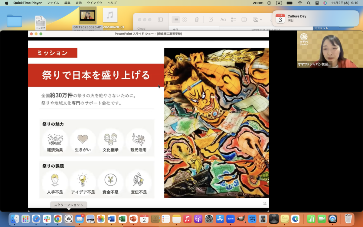Open the ファイル menu
This screenshot has height=227, width=363.
point(53,3)
